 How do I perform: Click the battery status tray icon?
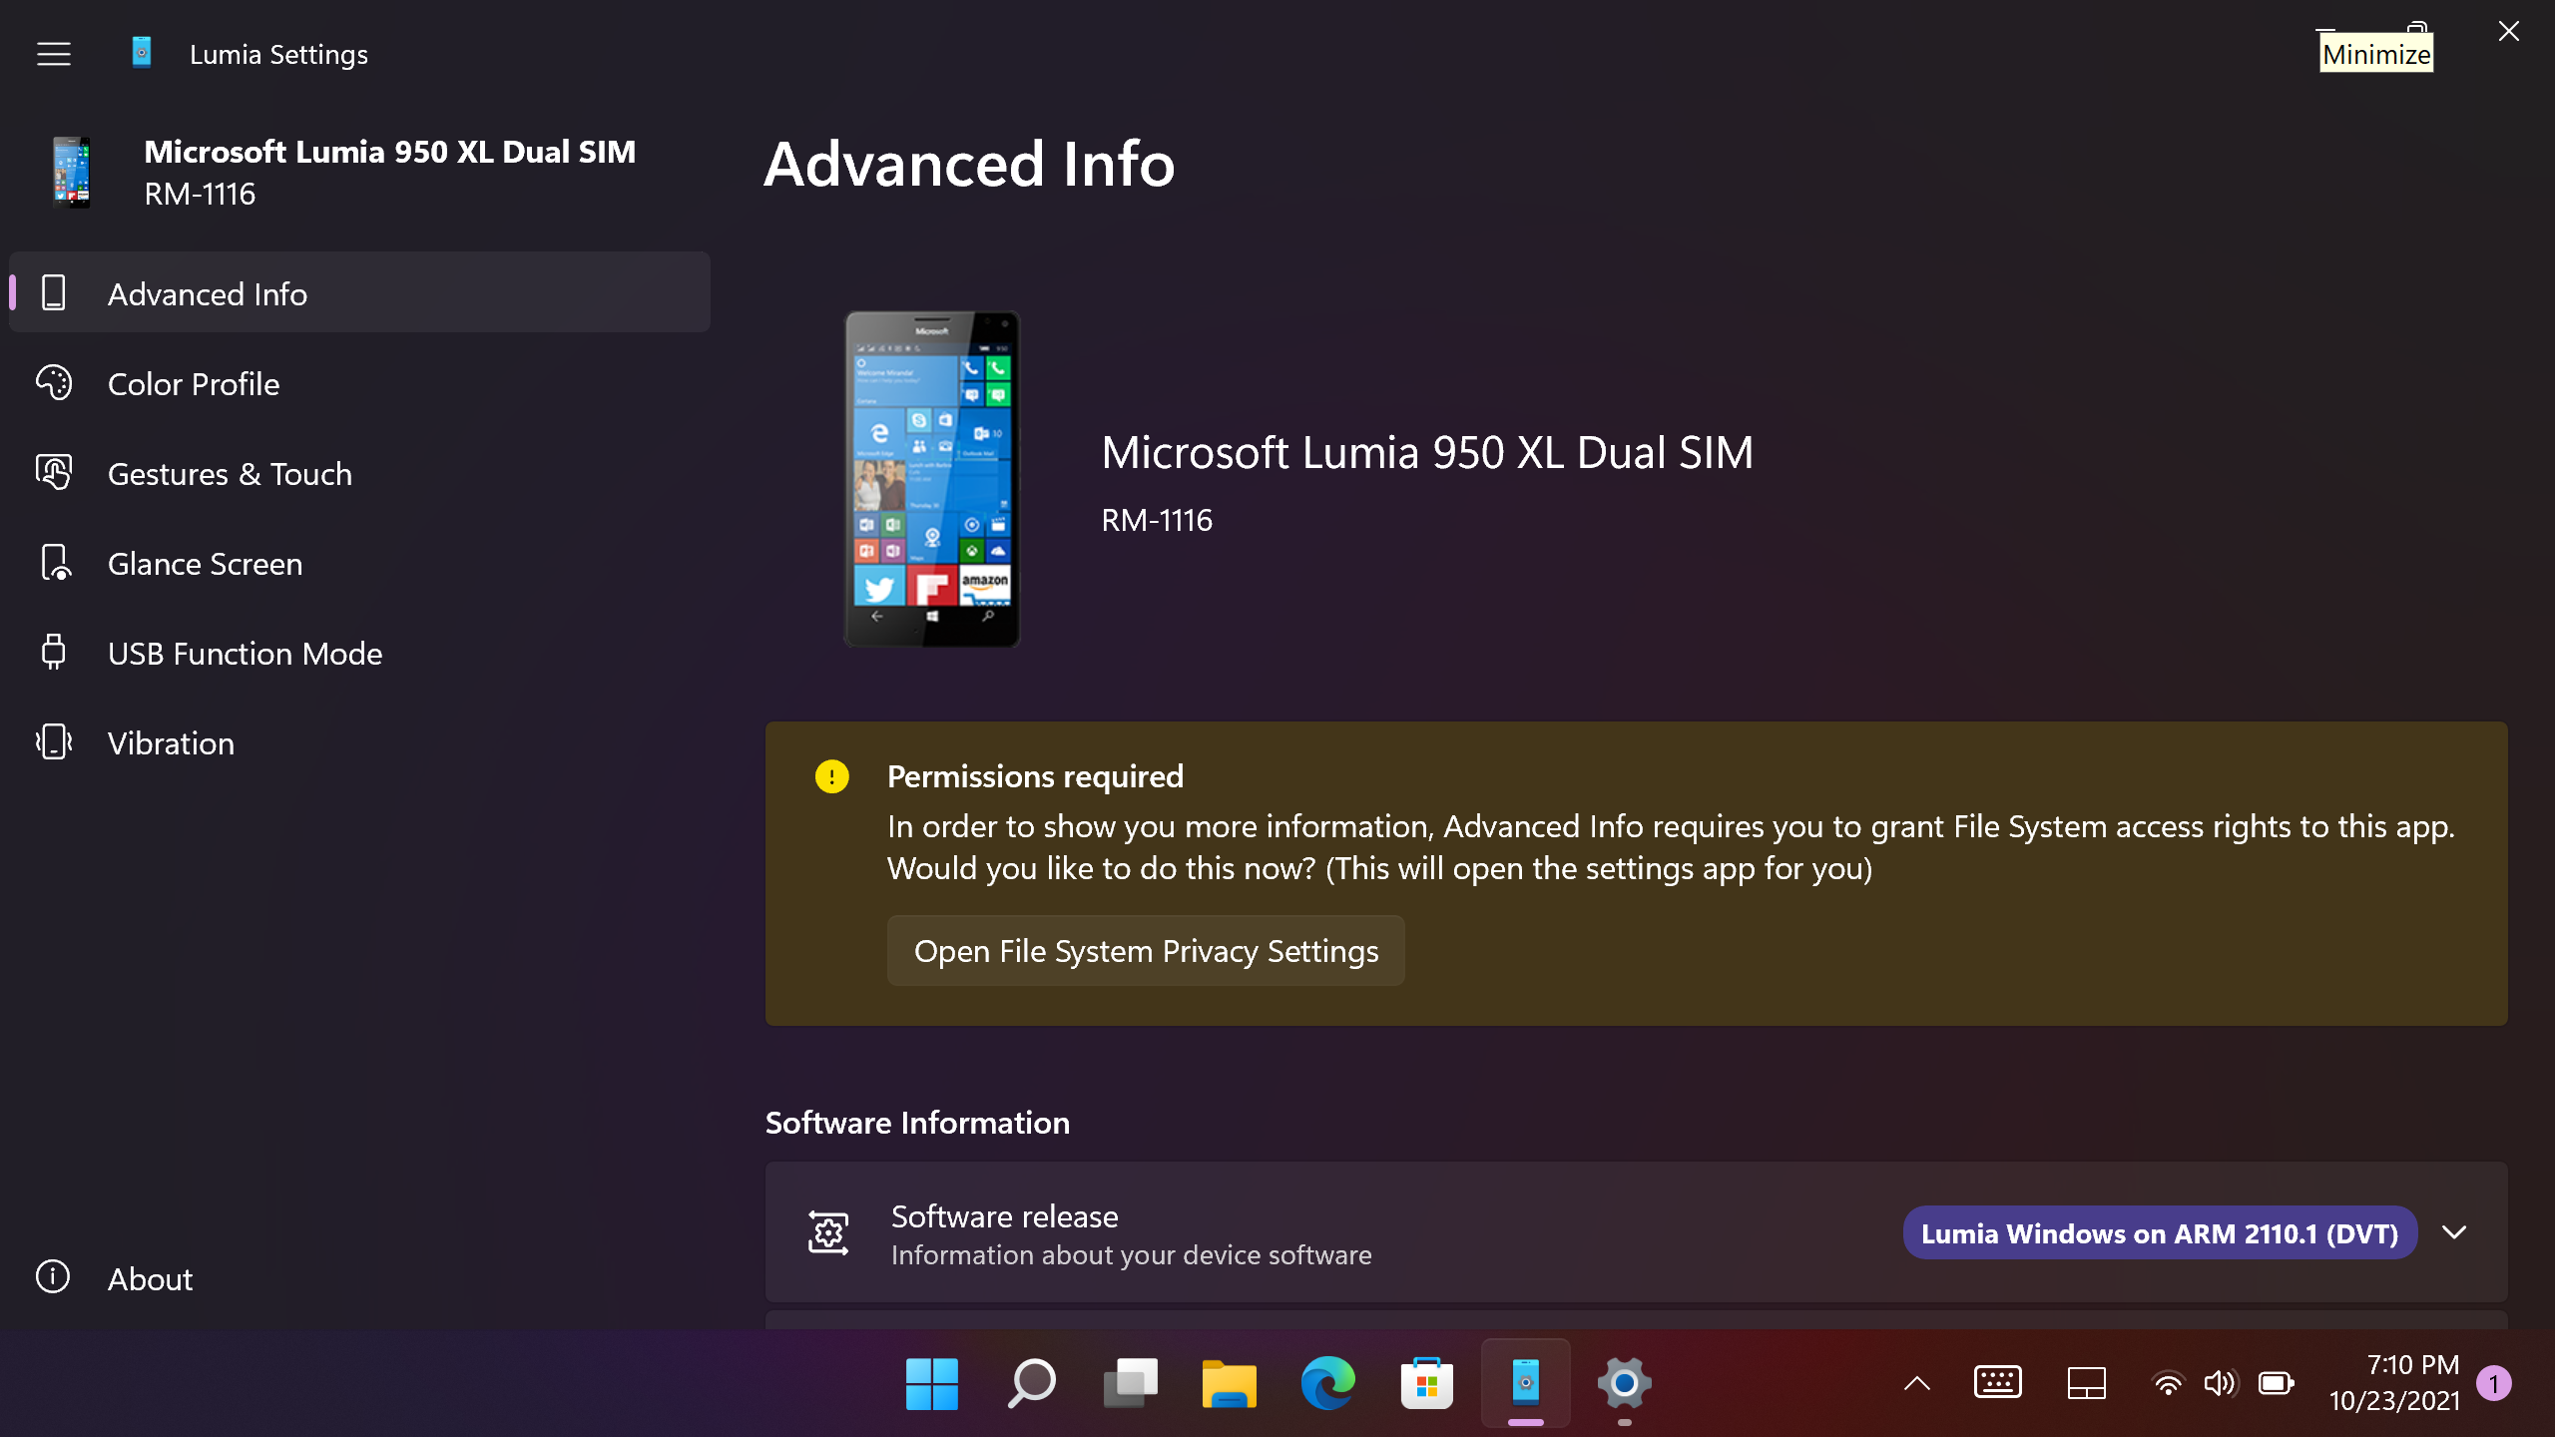click(2277, 1383)
